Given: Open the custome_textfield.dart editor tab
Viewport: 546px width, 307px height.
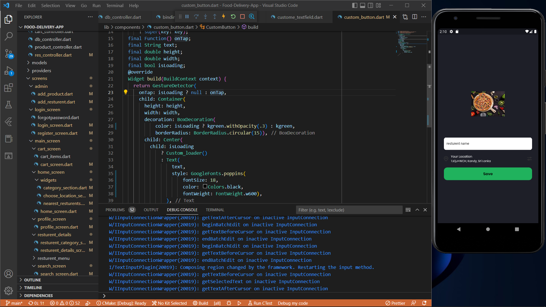Looking at the screenshot, I should [x=300, y=17].
